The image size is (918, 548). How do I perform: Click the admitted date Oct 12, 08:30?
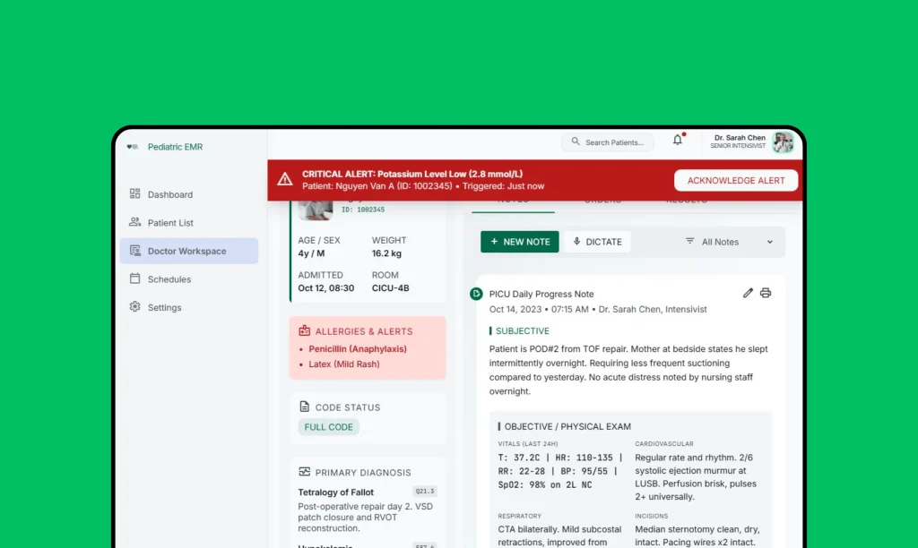click(326, 287)
